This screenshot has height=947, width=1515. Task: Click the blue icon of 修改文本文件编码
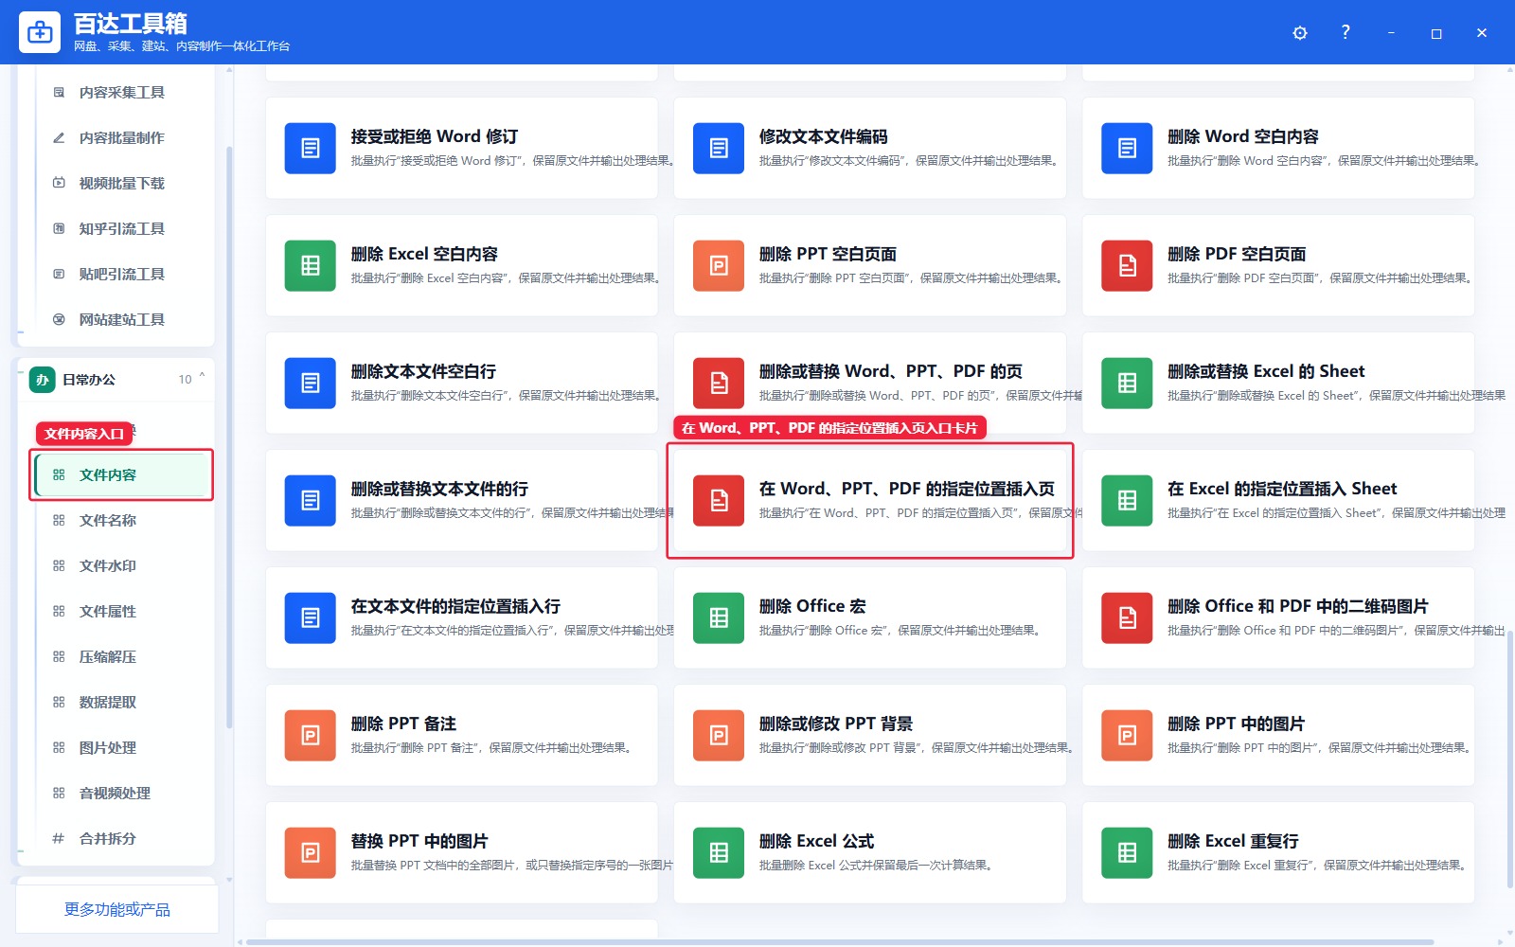tap(719, 148)
